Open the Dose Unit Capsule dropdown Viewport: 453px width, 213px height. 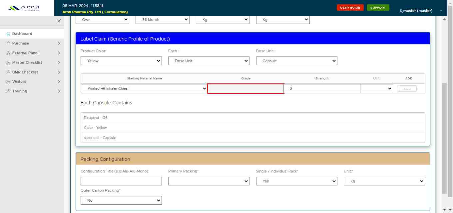296,61
